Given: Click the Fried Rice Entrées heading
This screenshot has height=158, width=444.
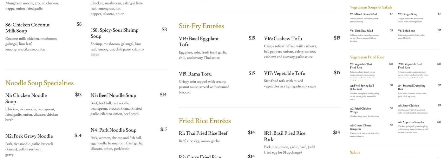Looking at the screenshot, I should (205, 121).
